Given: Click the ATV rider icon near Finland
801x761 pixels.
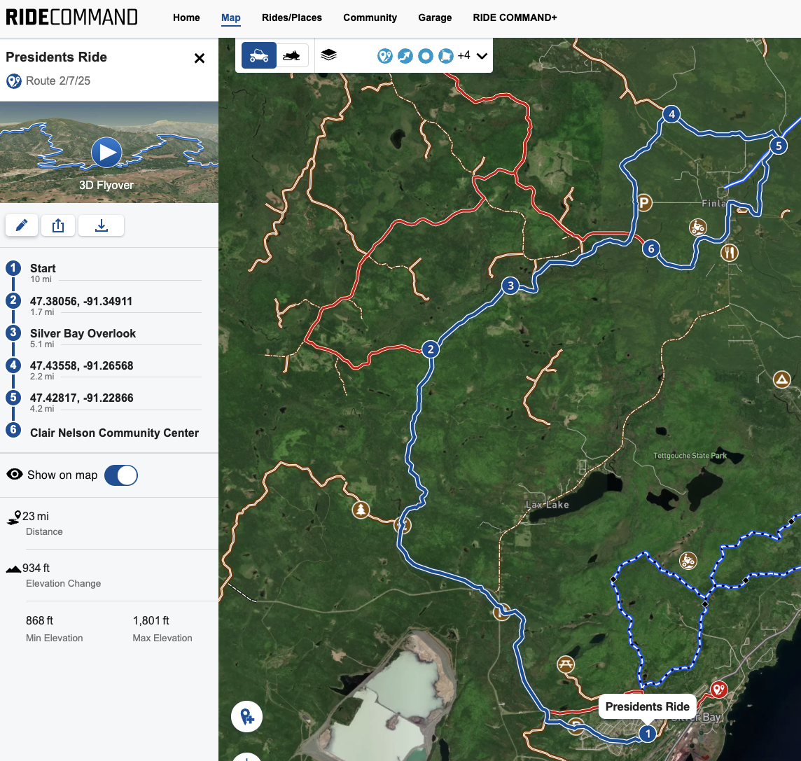Looking at the screenshot, I should 698,226.
